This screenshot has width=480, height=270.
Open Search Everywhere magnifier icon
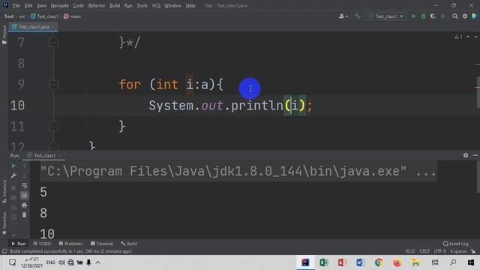[x=455, y=16]
